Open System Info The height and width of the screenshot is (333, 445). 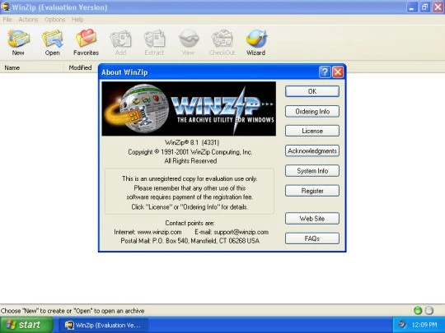[312, 171]
